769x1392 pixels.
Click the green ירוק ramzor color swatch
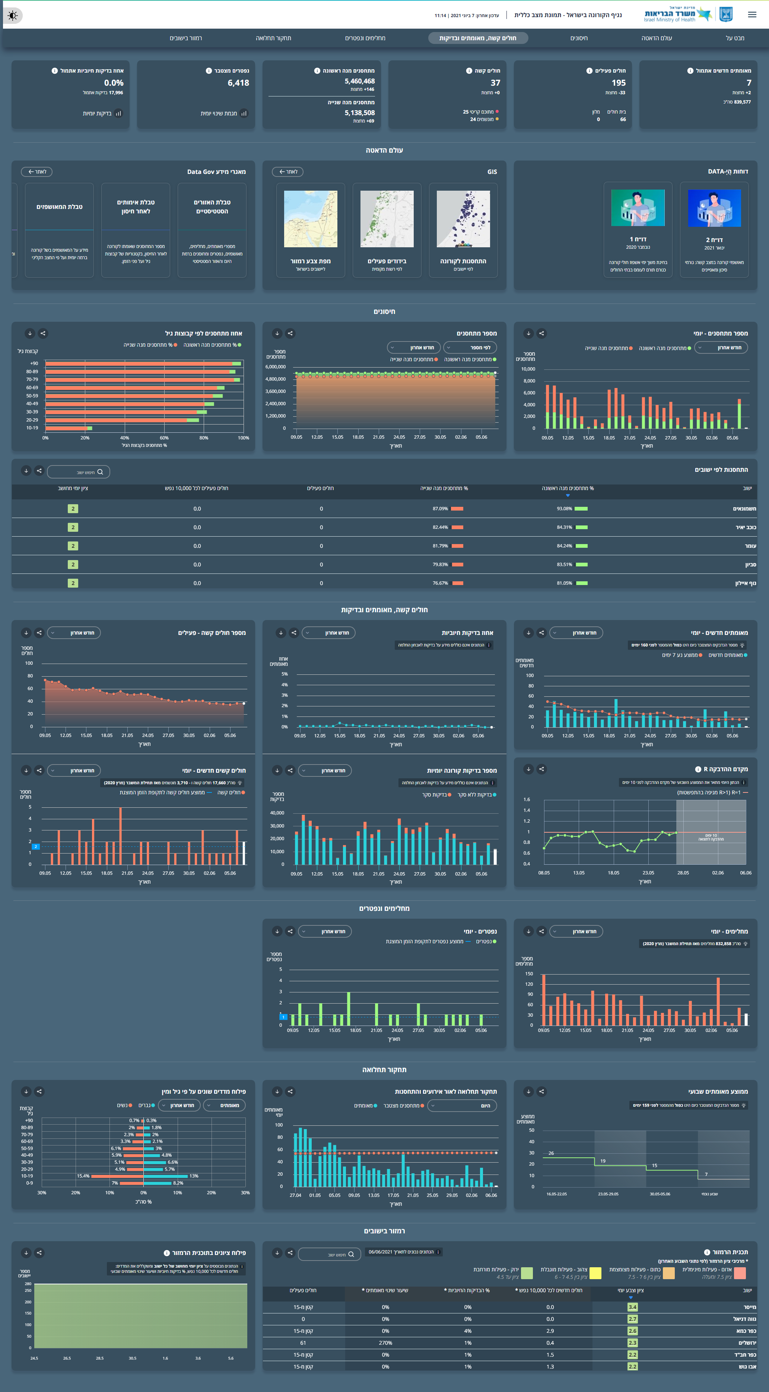pyautogui.click(x=526, y=1272)
